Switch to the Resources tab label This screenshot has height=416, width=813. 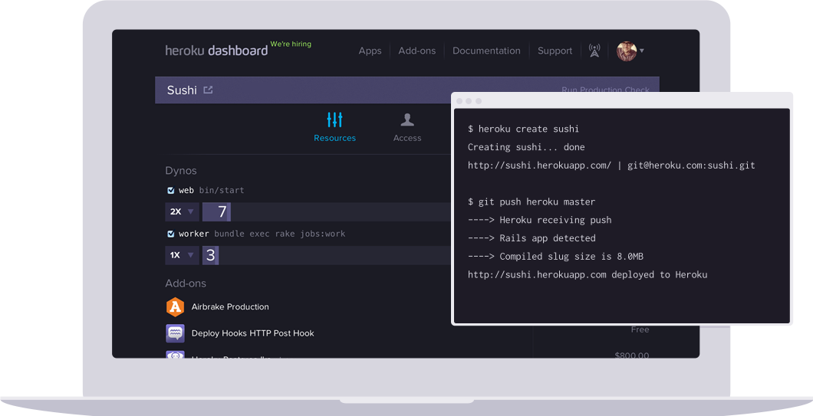[334, 138]
